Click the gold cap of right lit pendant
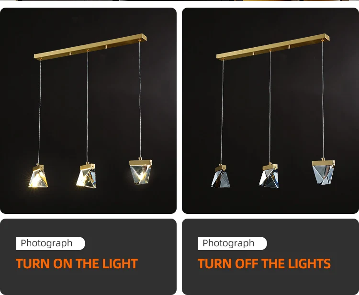 click(x=140, y=163)
